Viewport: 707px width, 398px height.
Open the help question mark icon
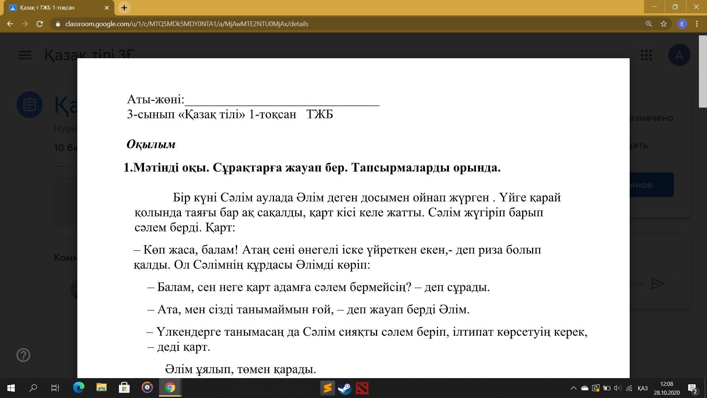23,355
